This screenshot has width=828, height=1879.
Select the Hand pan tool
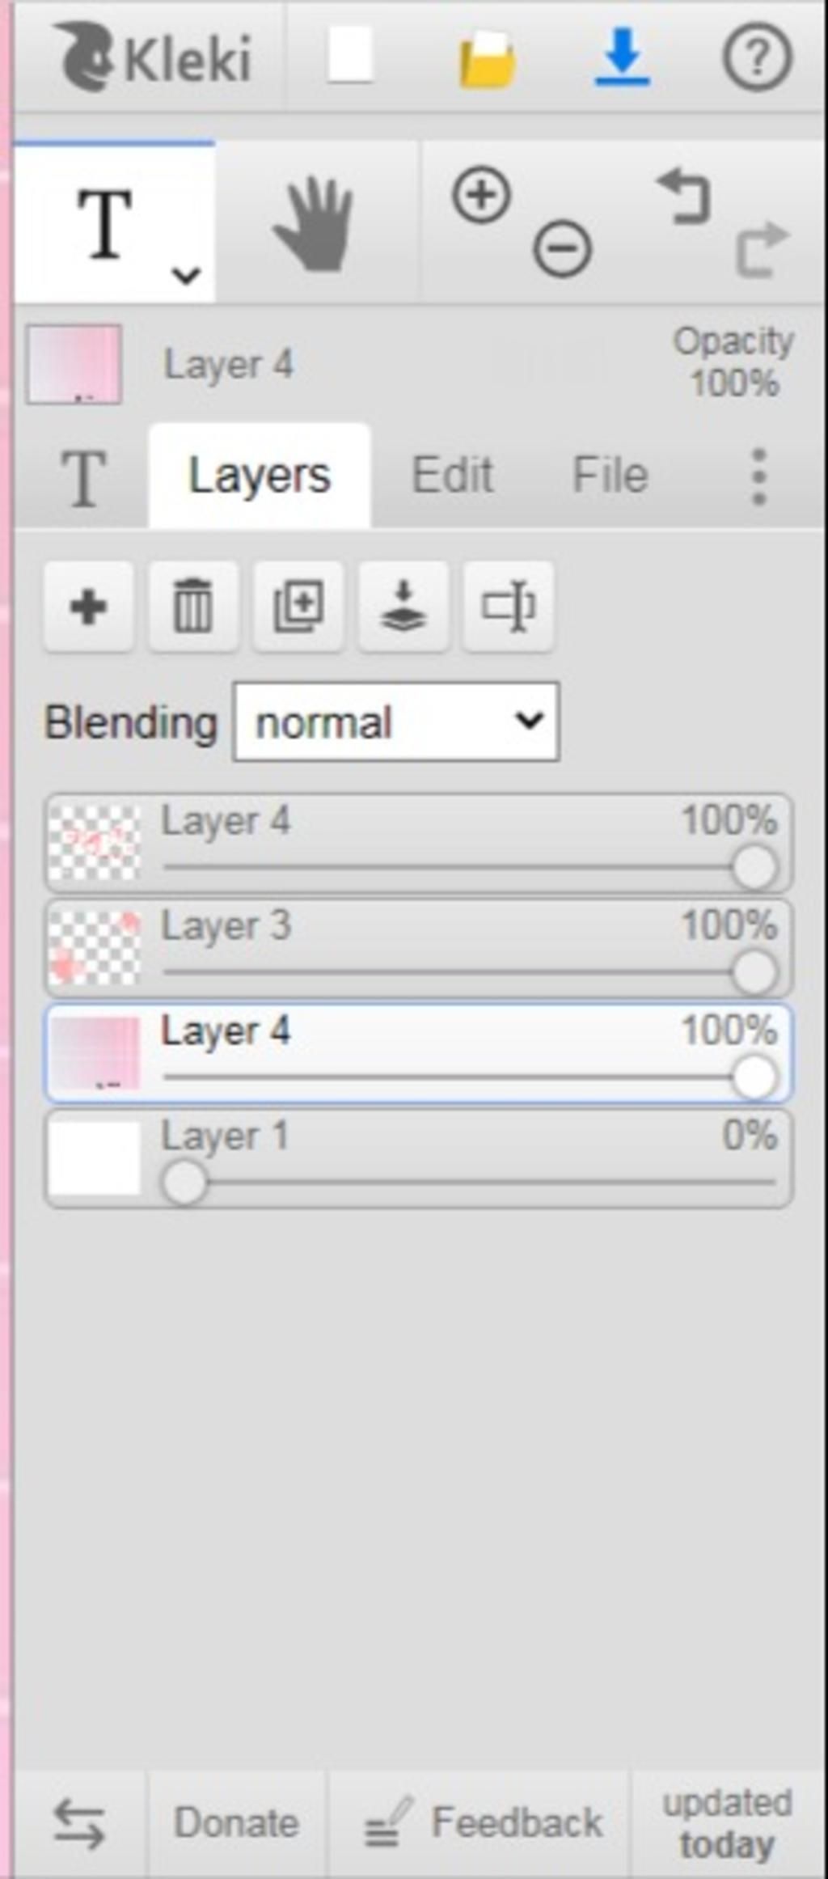click(315, 224)
